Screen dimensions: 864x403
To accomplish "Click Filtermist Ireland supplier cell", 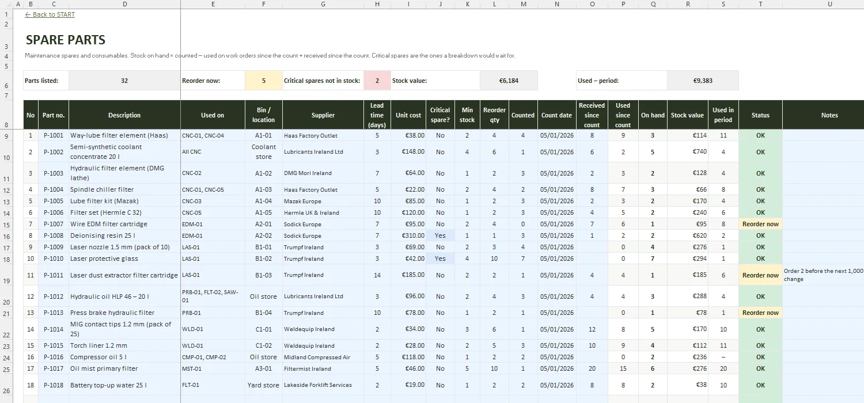I will [x=323, y=368].
